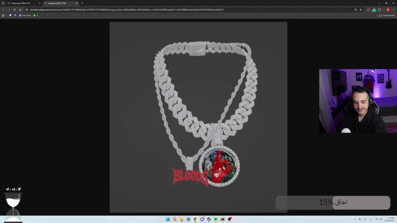Open Windows taskbar search
The width and height of the screenshot is (397, 223).
pos(175,219)
